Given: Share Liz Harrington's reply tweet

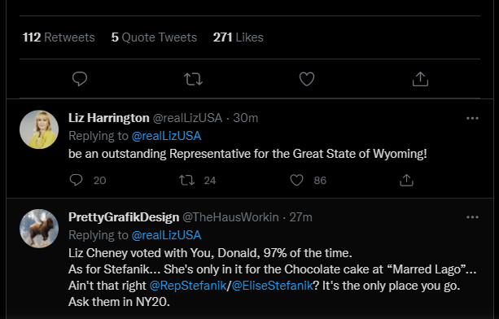Looking at the screenshot, I should pos(406,181).
